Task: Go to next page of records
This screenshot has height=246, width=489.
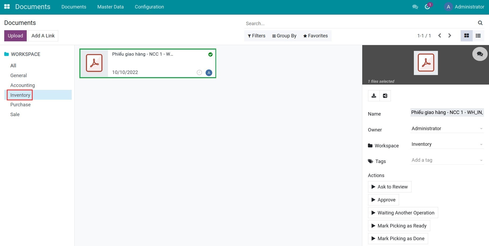Action: point(450,36)
